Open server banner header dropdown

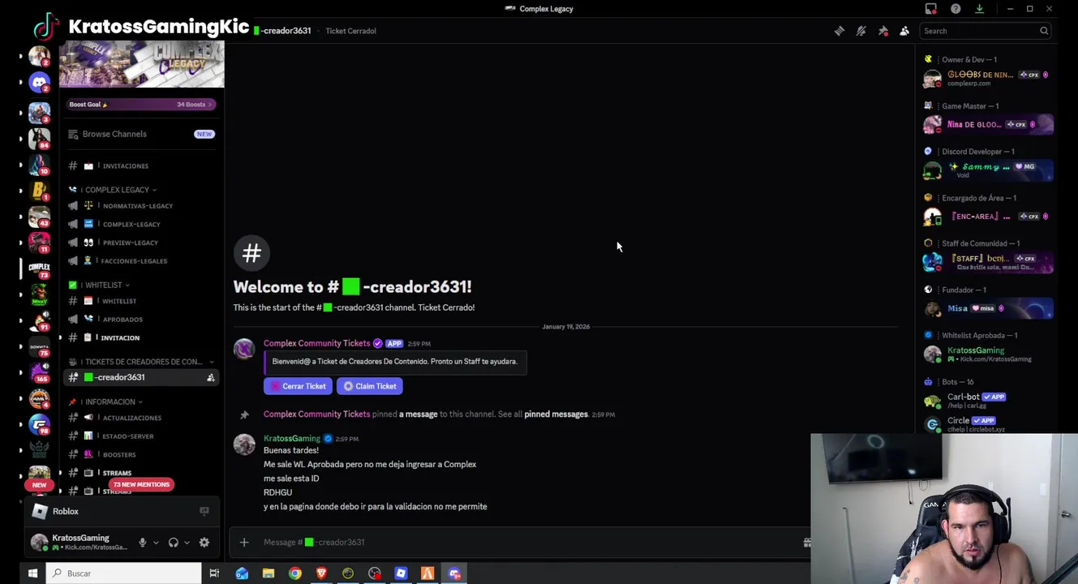pyautogui.click(x=141, y=63)
